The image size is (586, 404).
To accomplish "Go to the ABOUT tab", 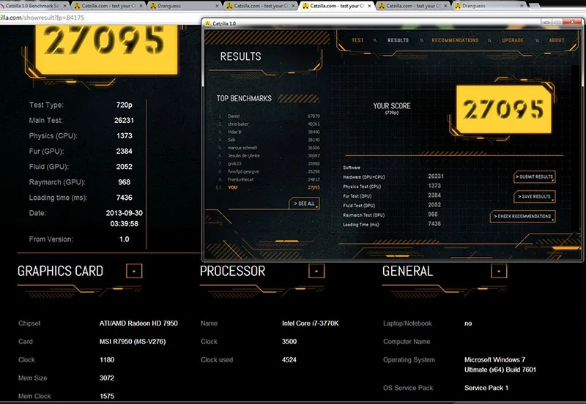I will pos(557,40).
